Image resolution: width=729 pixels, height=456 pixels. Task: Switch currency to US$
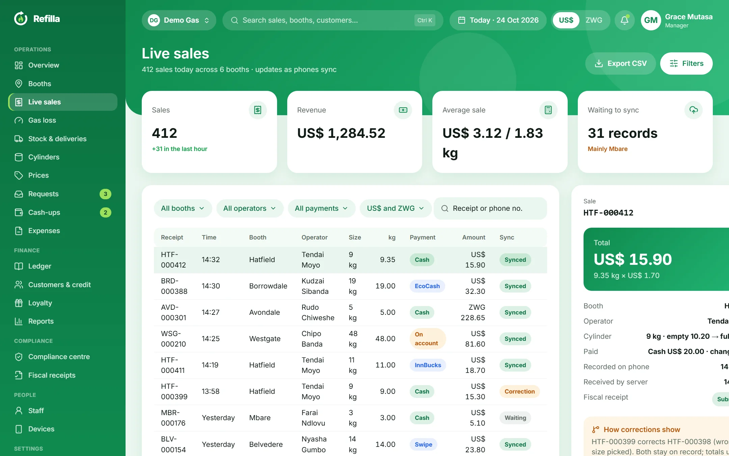(566, 20)
